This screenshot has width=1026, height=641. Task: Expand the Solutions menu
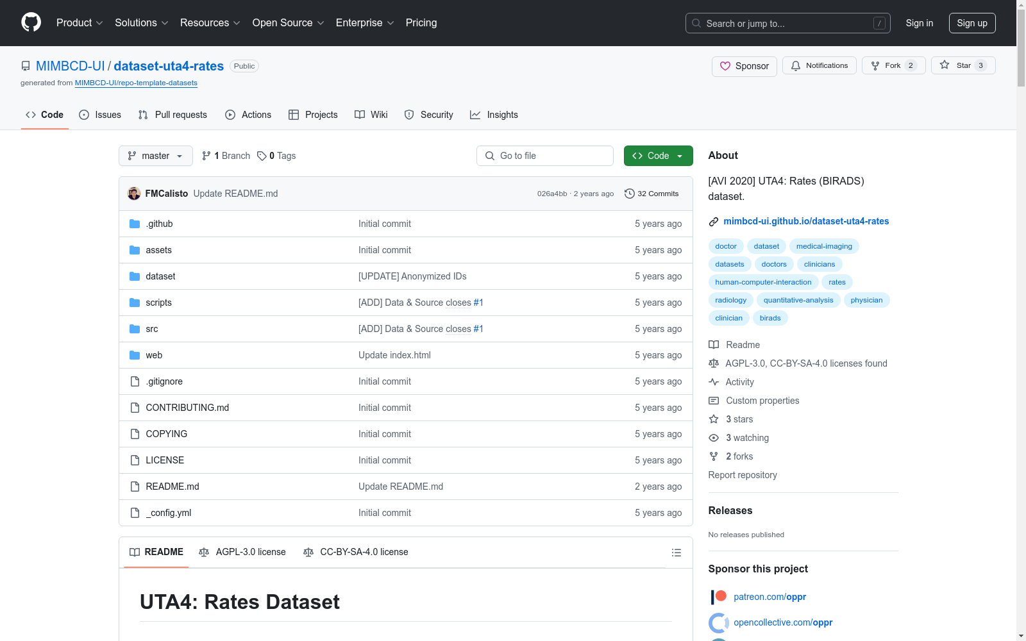[x=142, y=23]
